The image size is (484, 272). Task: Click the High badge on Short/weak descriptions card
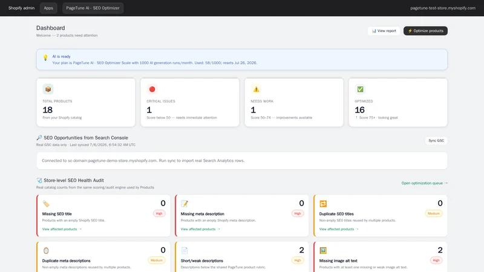point(298,261)
